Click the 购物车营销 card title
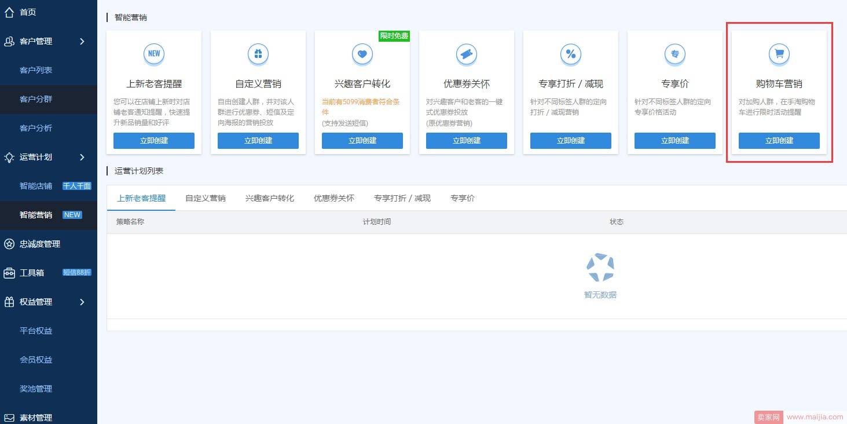Image resolution: width=847 pixels, height=424 pixels. click(x=779, y=84)
